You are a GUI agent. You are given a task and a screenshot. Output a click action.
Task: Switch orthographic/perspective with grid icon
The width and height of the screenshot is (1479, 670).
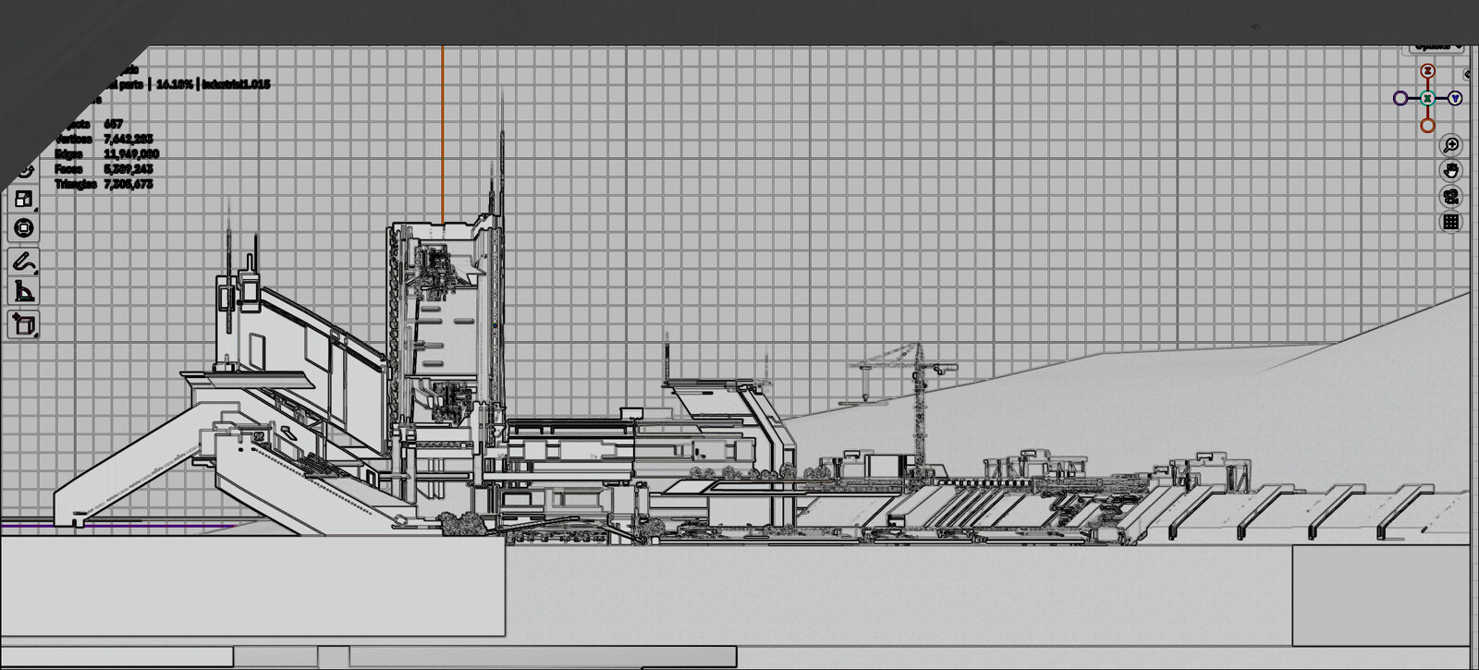coord(1451,222)
